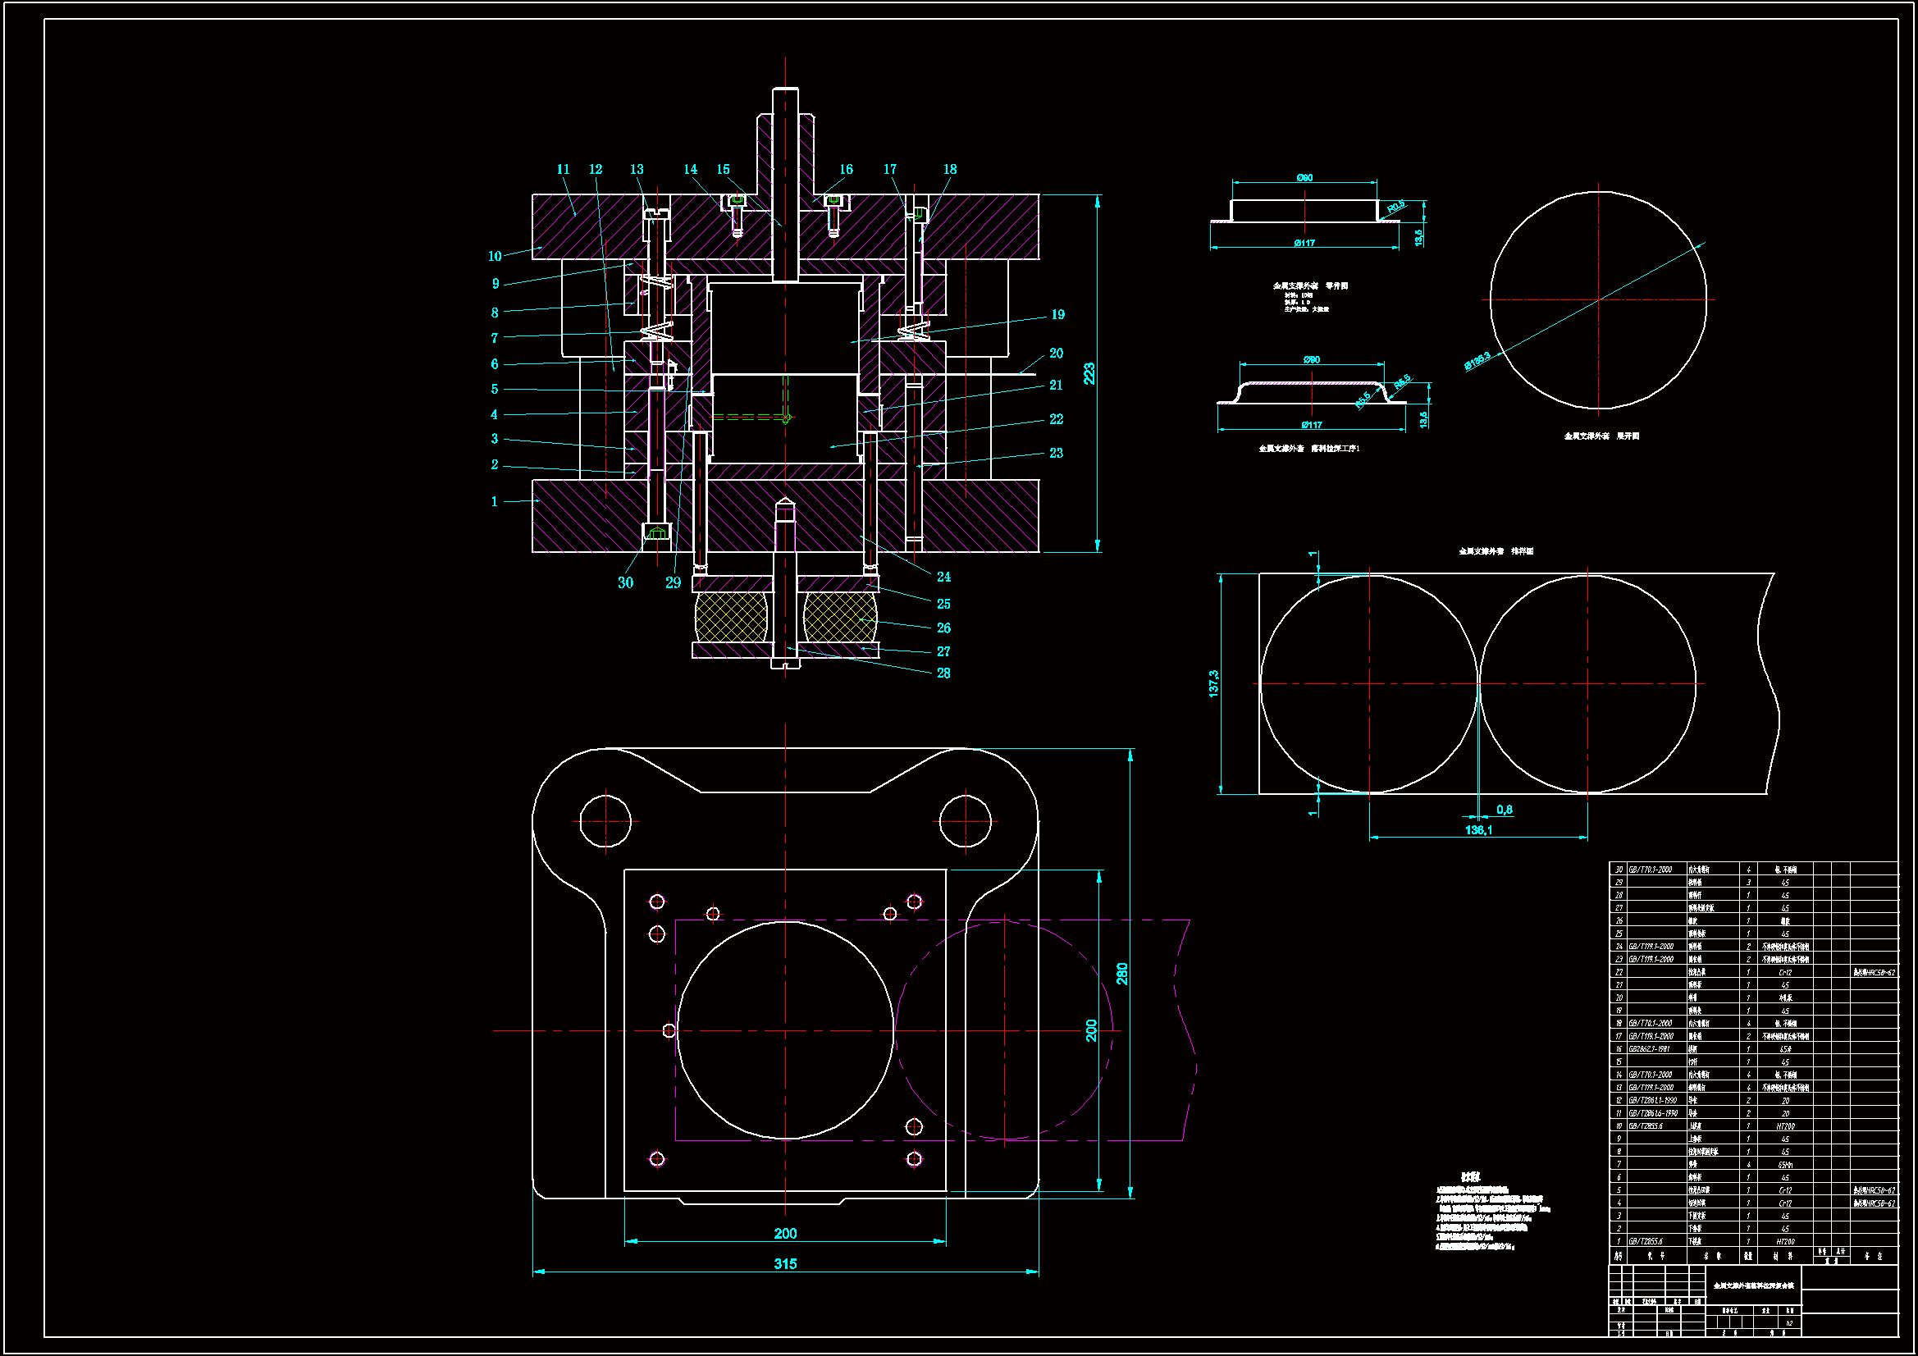Click the 280 vertical dimension text
Screen dimensions: 1918x1356
point(1122,974)
